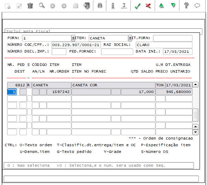Open the binoculars find tool
Viewport: 207px width, 185px height.
pyautogui.click(x=100, y=6)
